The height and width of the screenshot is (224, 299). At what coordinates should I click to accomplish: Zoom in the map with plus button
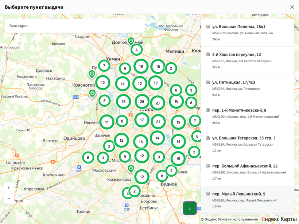pyautogui.click(x=9, y=188)
